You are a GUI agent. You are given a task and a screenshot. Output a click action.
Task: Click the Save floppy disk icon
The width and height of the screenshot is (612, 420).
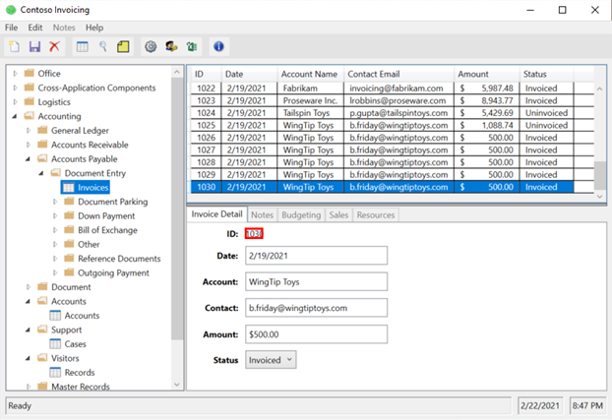(x=34, y=46)
